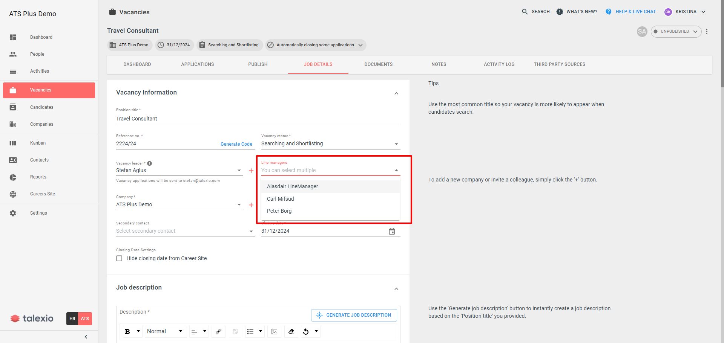The height and width of the screenshot is (343, 724).
Task: Tick Hide closing date from Career Site
Action: [x=119, y=258]
